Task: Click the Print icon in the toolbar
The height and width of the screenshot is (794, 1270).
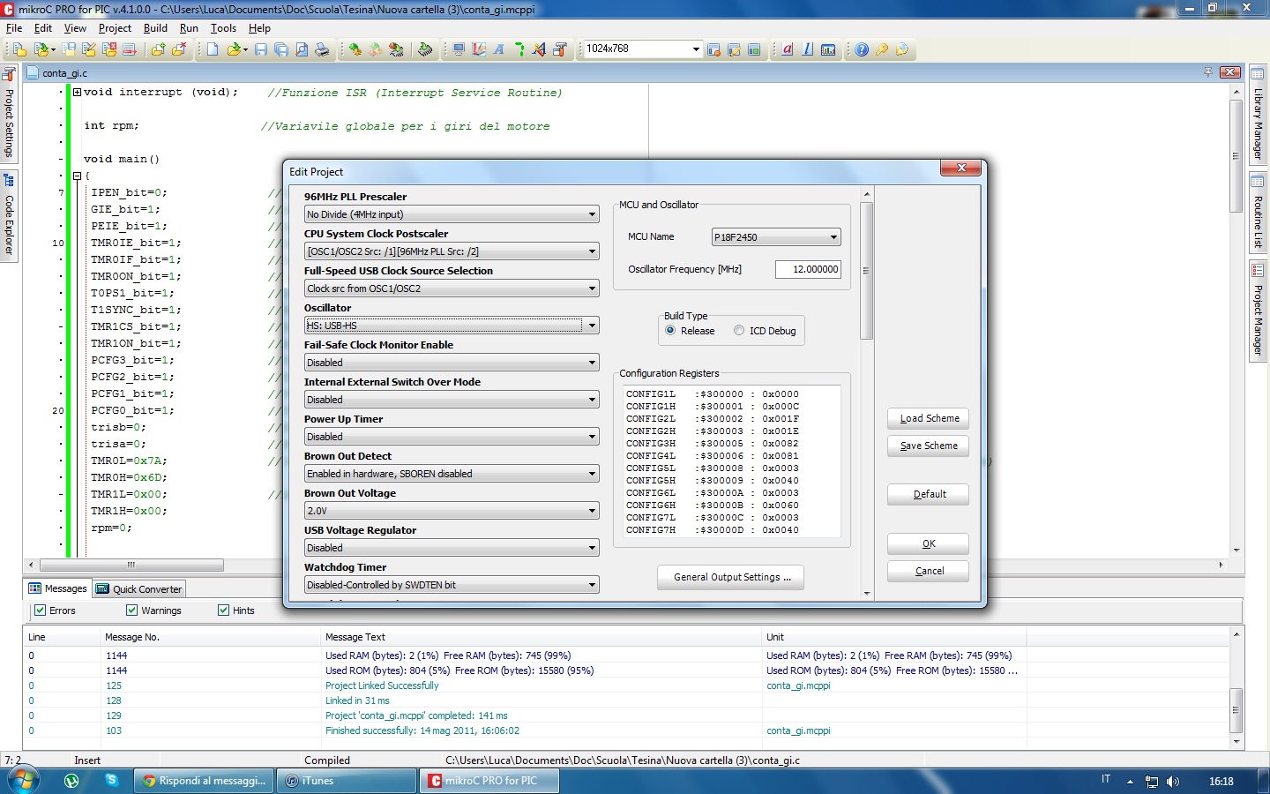Action: click(322, 49)
